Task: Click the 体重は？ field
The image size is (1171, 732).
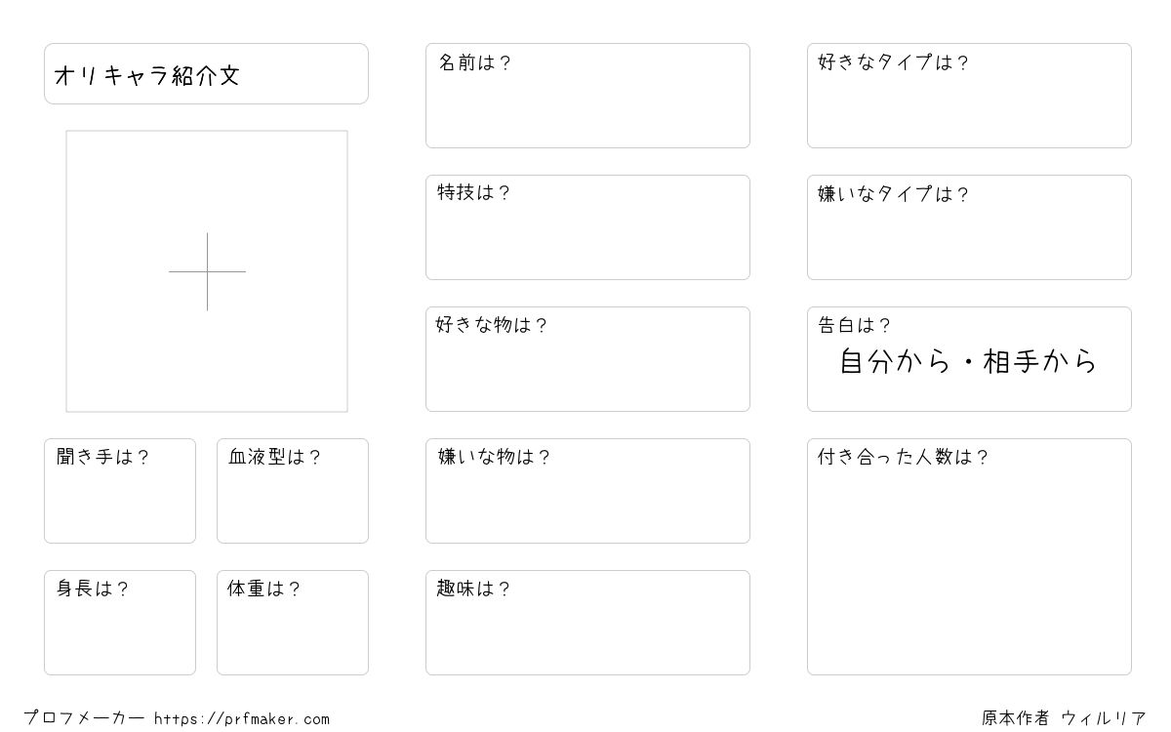Action: pyautogui.click(x=293, y=623)
